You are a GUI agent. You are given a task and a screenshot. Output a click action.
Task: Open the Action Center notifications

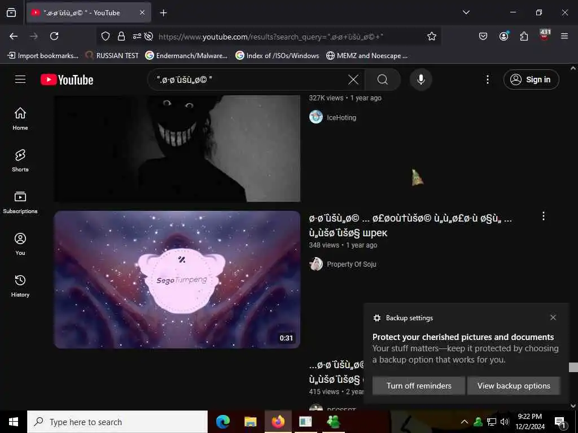[x=559, y=422]
